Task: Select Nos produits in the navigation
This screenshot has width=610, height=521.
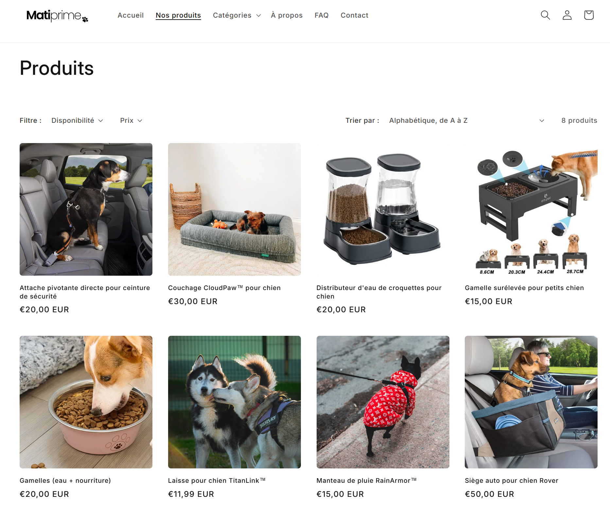Action: click(x=178, y=15)
